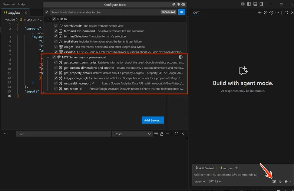This screenshot has height=191, width=294.
Task: Toggle the bottom panel layout icon
Action: pos(255,4)
